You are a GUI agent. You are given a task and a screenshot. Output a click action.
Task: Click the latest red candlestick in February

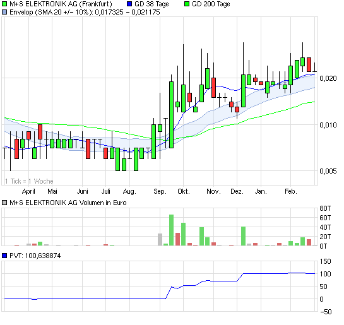(309, 64)
